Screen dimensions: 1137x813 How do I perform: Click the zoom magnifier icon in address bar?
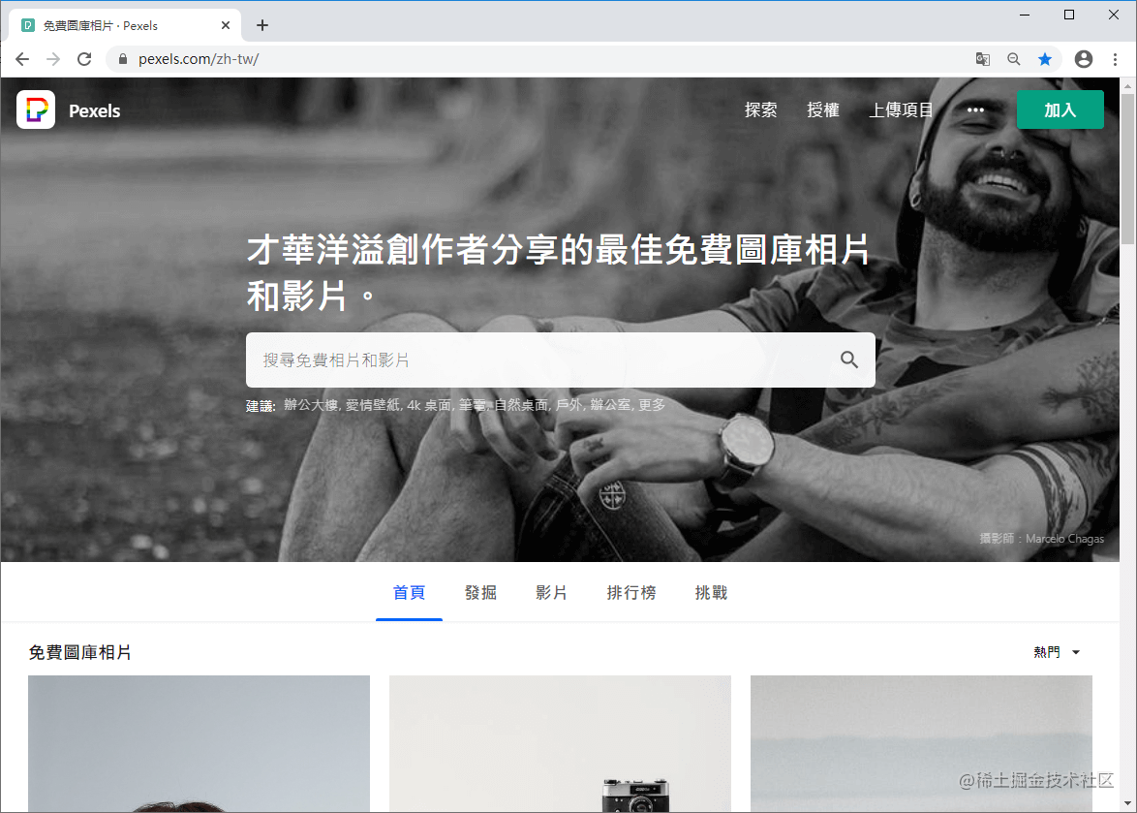(x=1014, y=59)
